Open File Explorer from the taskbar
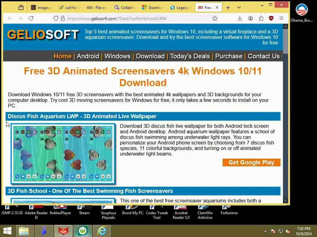The height and width of the screenshot is (237, 317). [x=24, y=231]
